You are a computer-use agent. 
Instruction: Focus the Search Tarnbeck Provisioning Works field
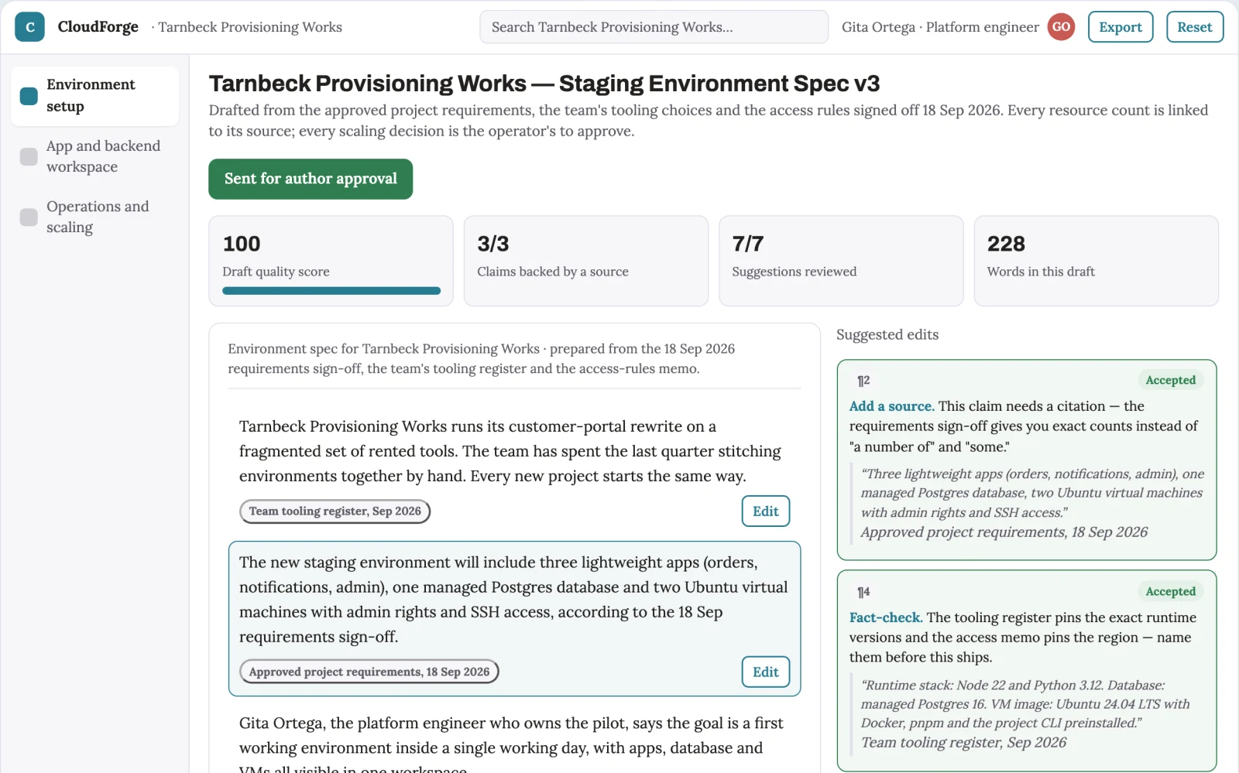click(x=654, y=27)
